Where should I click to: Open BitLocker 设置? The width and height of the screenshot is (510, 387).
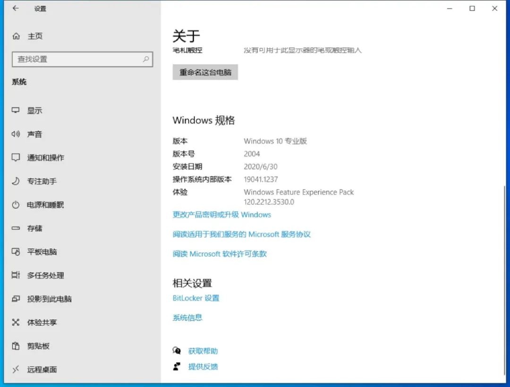(196, 298)
